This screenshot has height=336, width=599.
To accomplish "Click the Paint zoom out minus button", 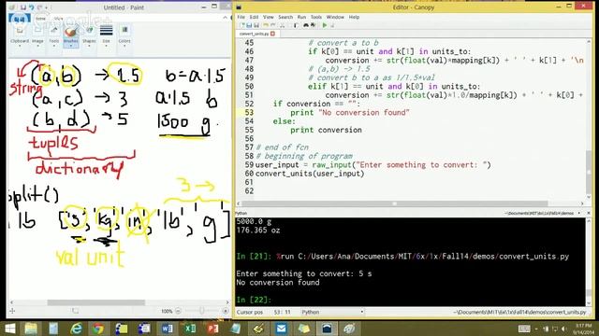I will (x=178, y=311).
